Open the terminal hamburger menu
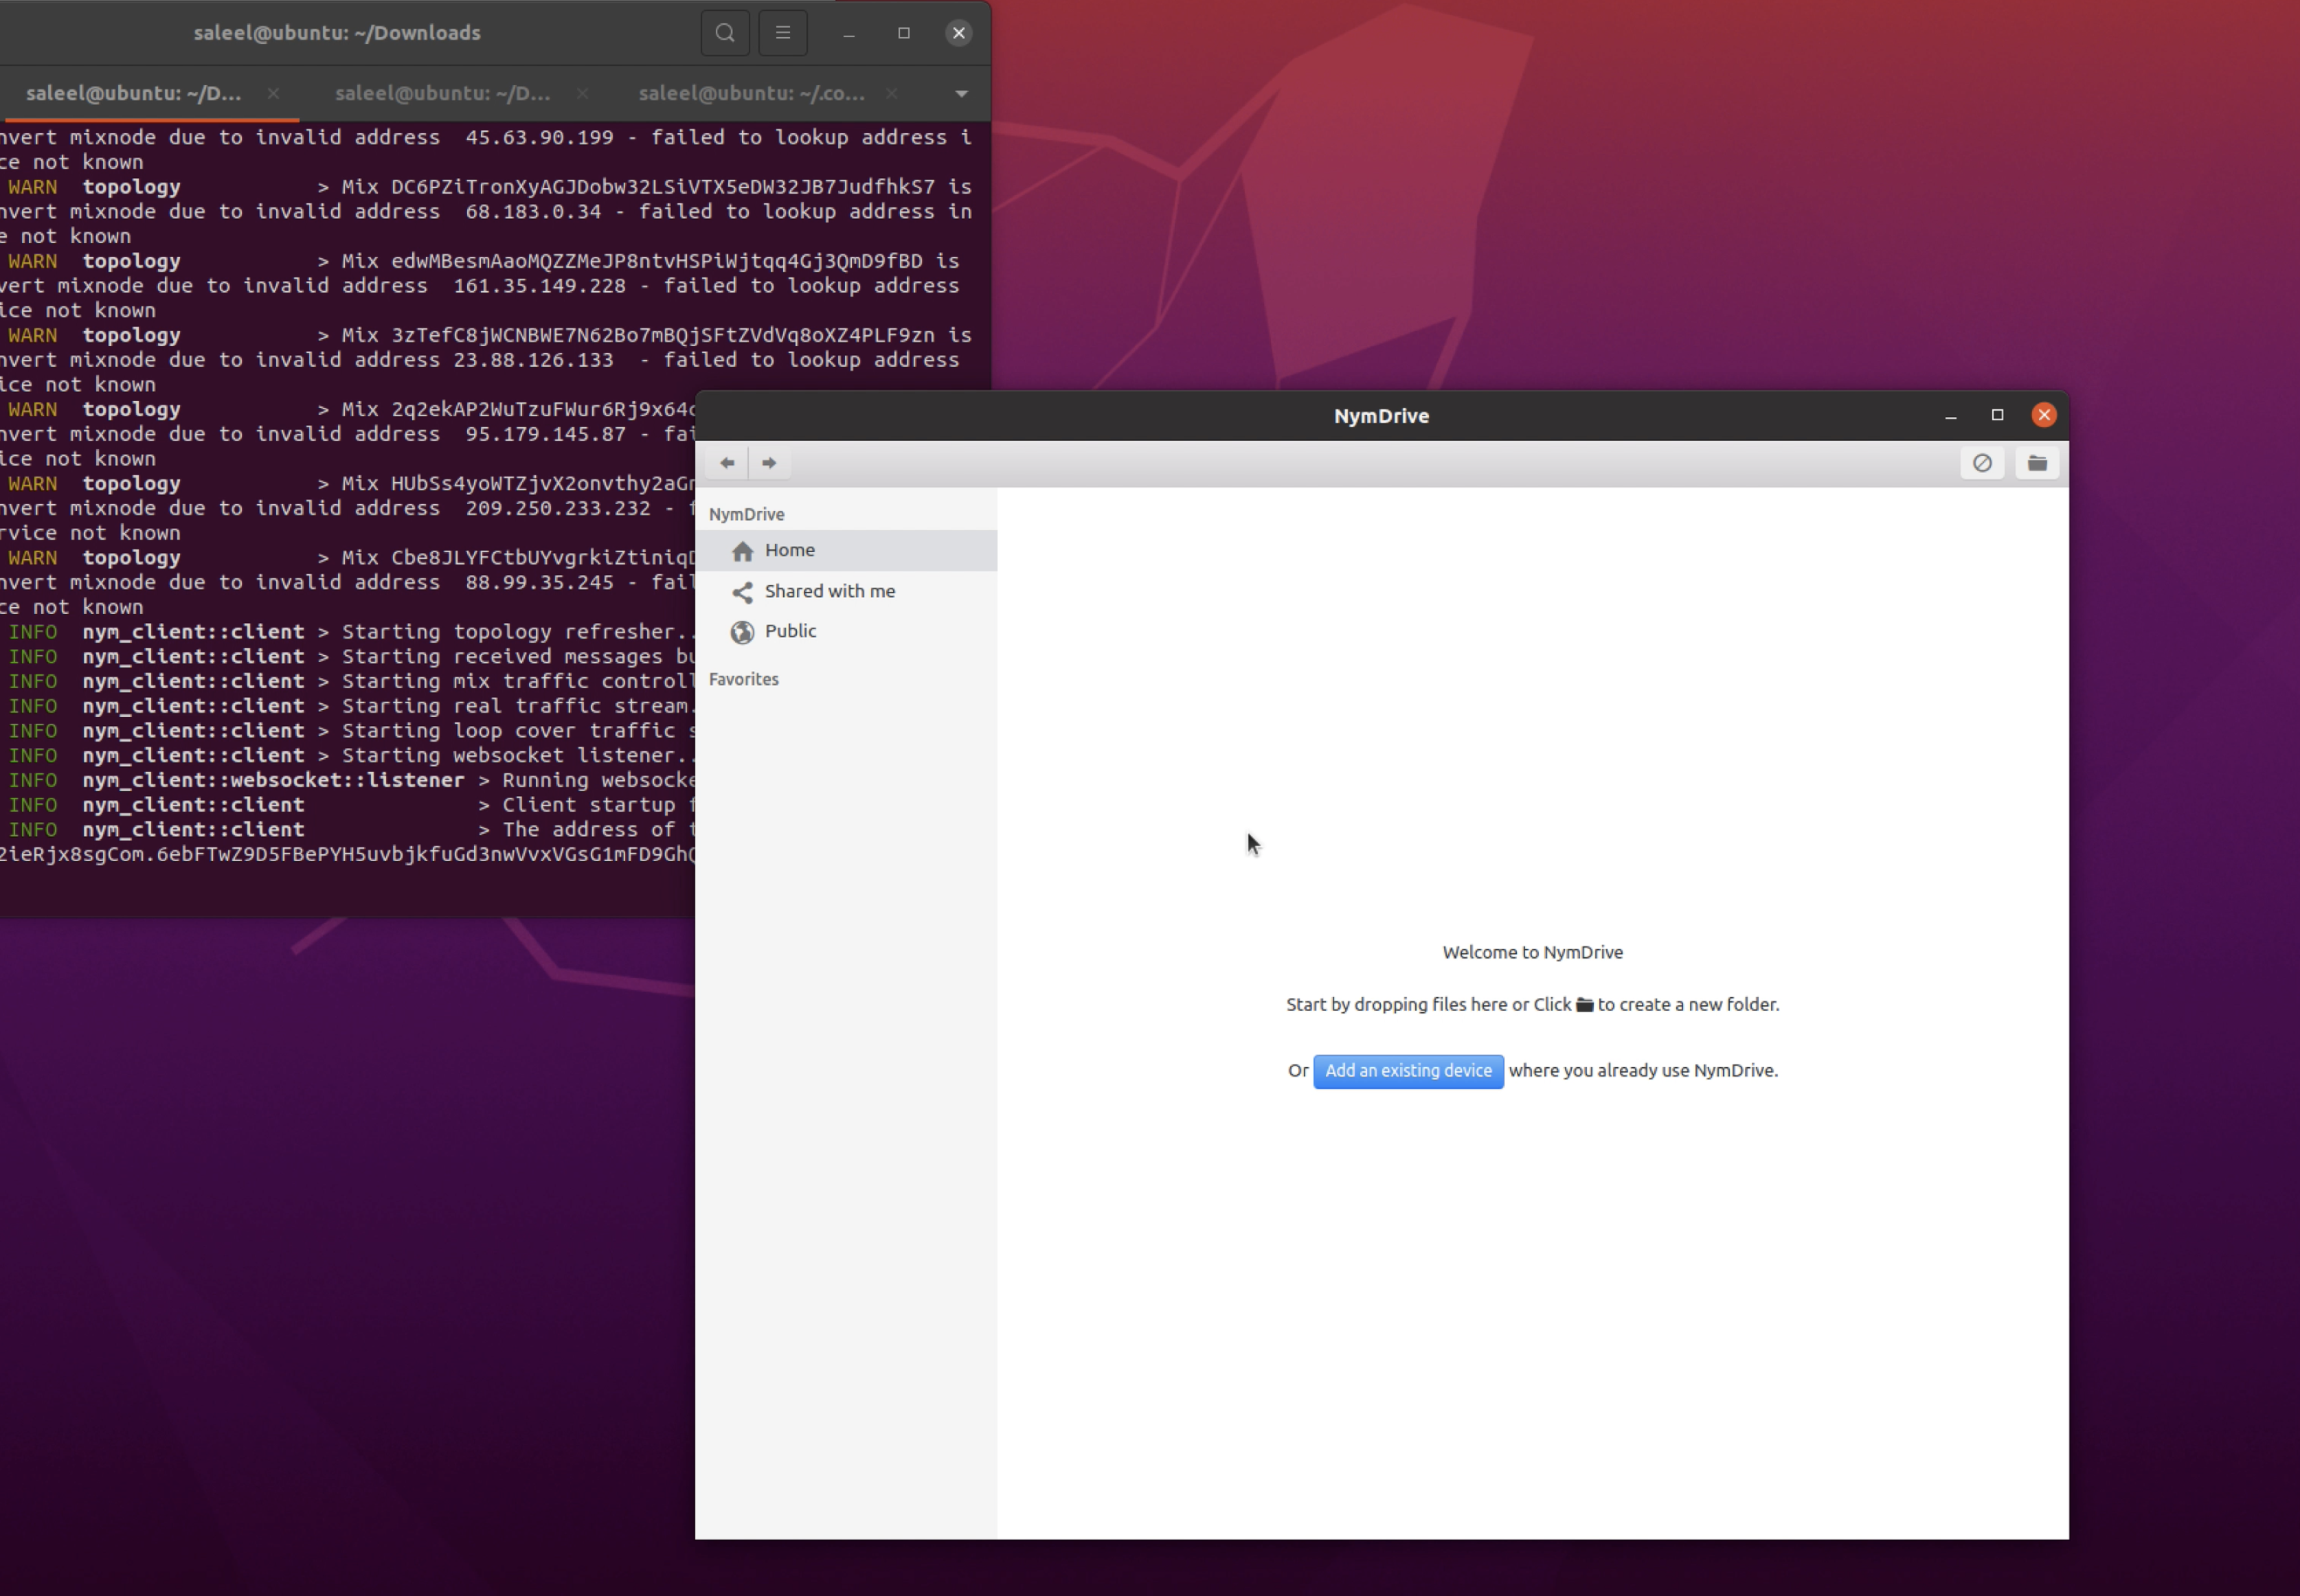Viewport: 2300px width, 1596px height. point(783,33)
